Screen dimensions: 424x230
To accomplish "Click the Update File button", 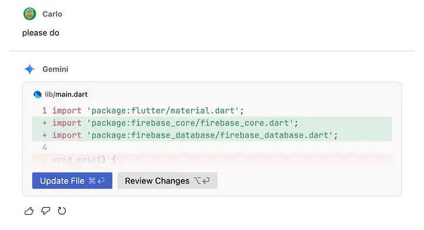I will click(72, 181).
